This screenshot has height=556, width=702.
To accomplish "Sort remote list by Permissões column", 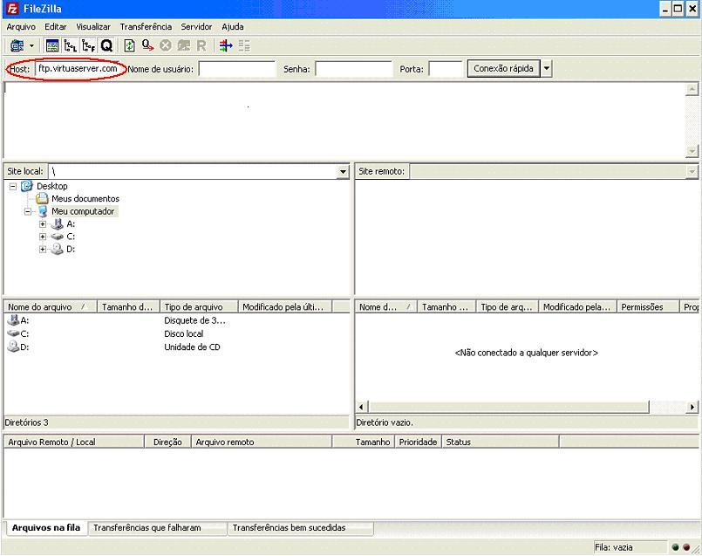I will point(648,307).
